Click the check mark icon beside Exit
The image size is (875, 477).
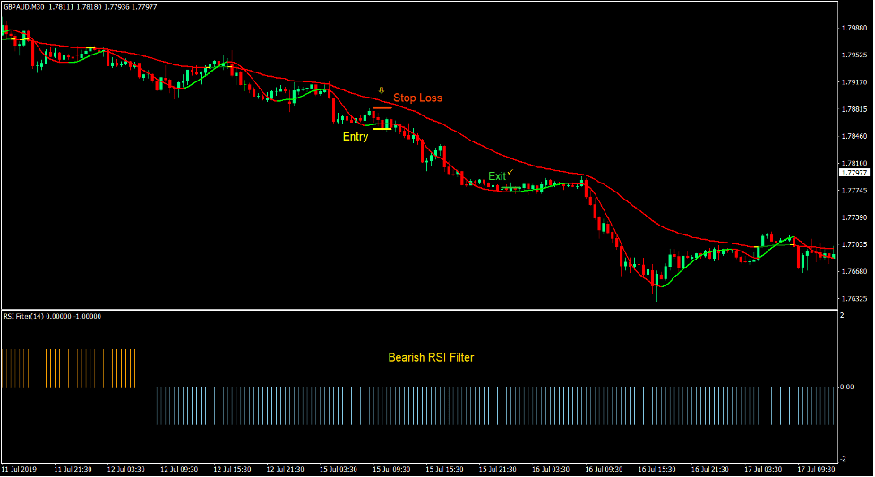[510, 172]
